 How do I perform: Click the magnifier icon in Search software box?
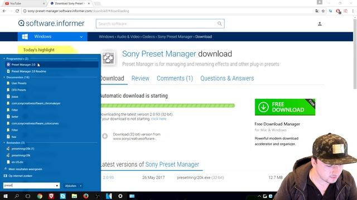click(x=219, y=23)
